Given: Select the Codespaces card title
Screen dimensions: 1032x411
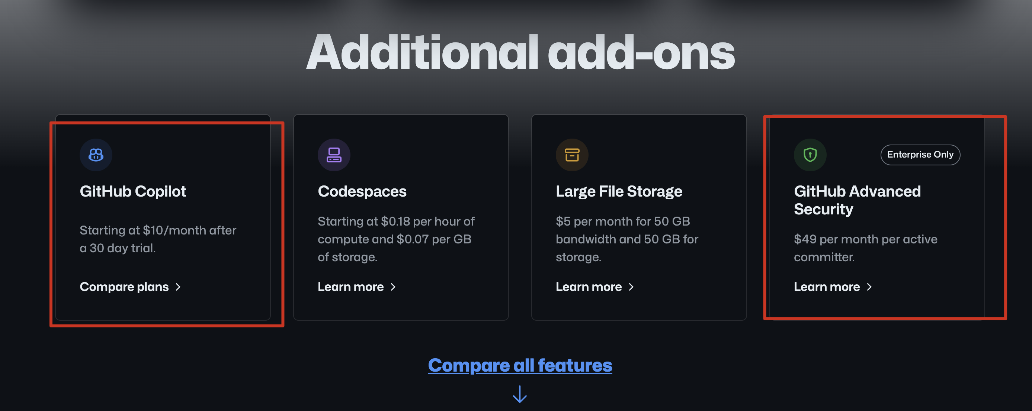Looking at the screenshot, I should coord(362,192).
